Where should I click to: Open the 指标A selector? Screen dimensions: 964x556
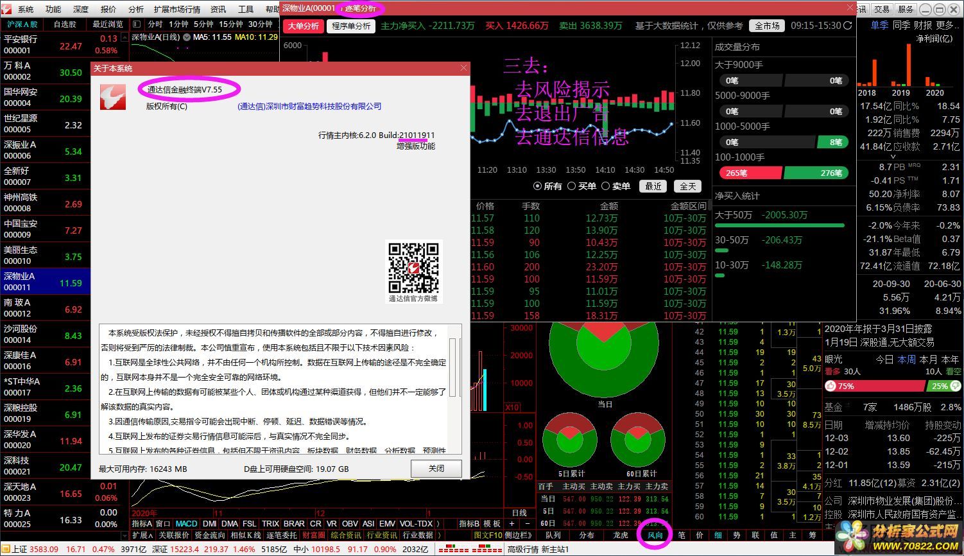[142, 524]
